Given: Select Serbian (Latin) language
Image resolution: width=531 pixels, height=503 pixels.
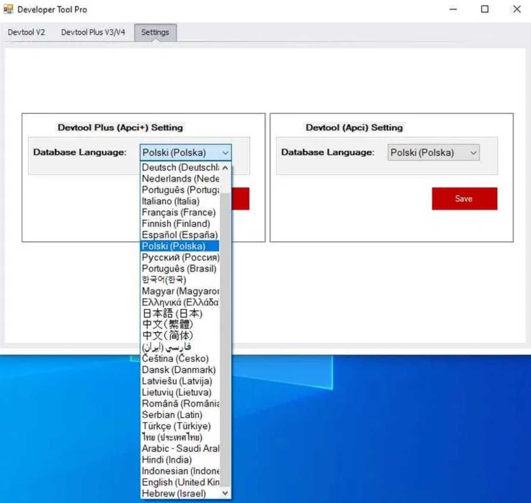Looking at the screenshot, I should (x=180, y=414).
